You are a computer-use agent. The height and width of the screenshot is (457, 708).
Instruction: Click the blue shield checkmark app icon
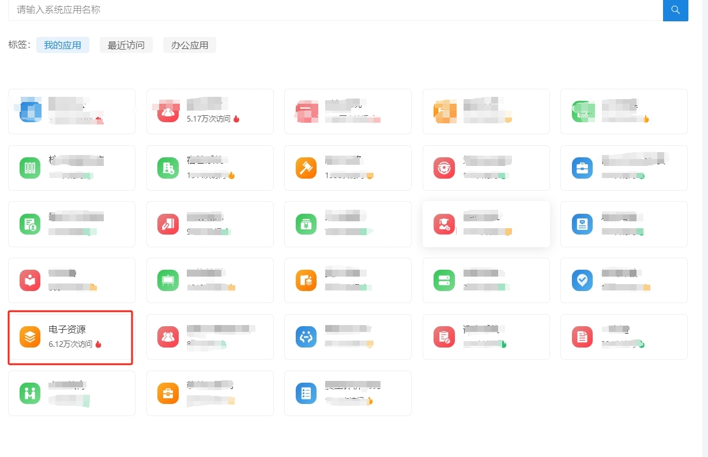click(x=582, y=280)
